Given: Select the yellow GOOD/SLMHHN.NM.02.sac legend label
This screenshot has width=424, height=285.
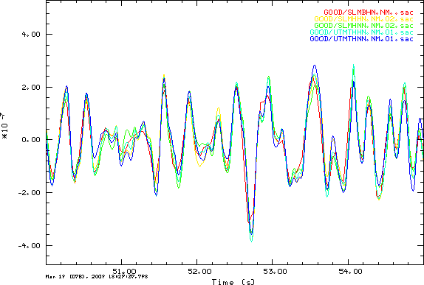Looking at the screenshot, I should (x=363, y=19).
